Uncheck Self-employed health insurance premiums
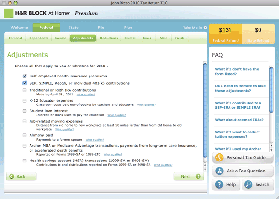279x199 pixels. 25,76
